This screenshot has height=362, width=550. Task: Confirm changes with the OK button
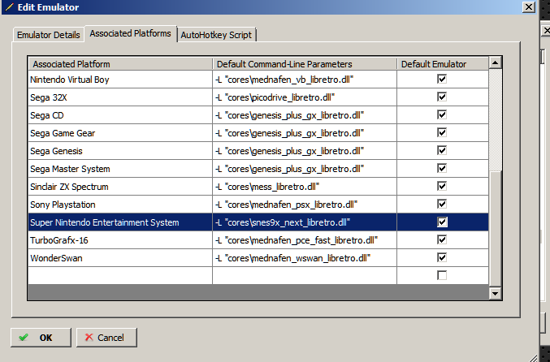pyautogui.click(x=41, y=338)
